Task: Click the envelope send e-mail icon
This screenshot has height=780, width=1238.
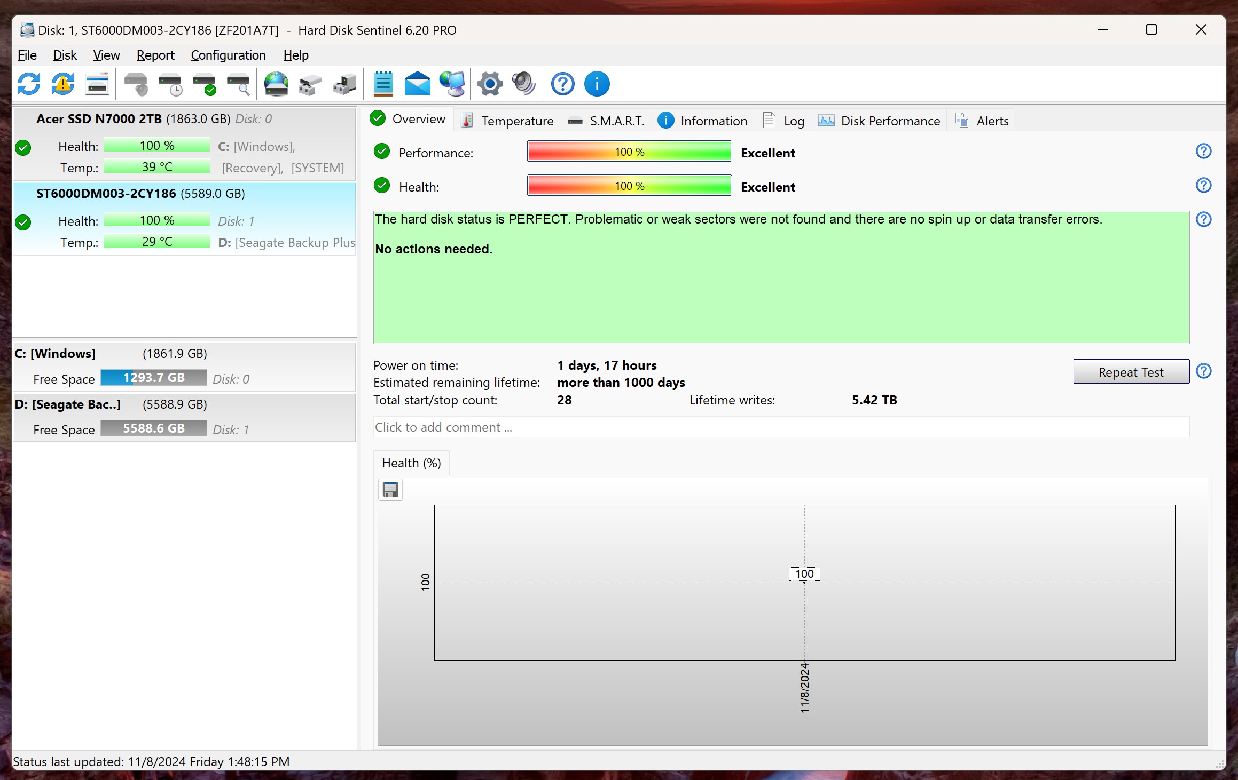Action: click(418, 84)
